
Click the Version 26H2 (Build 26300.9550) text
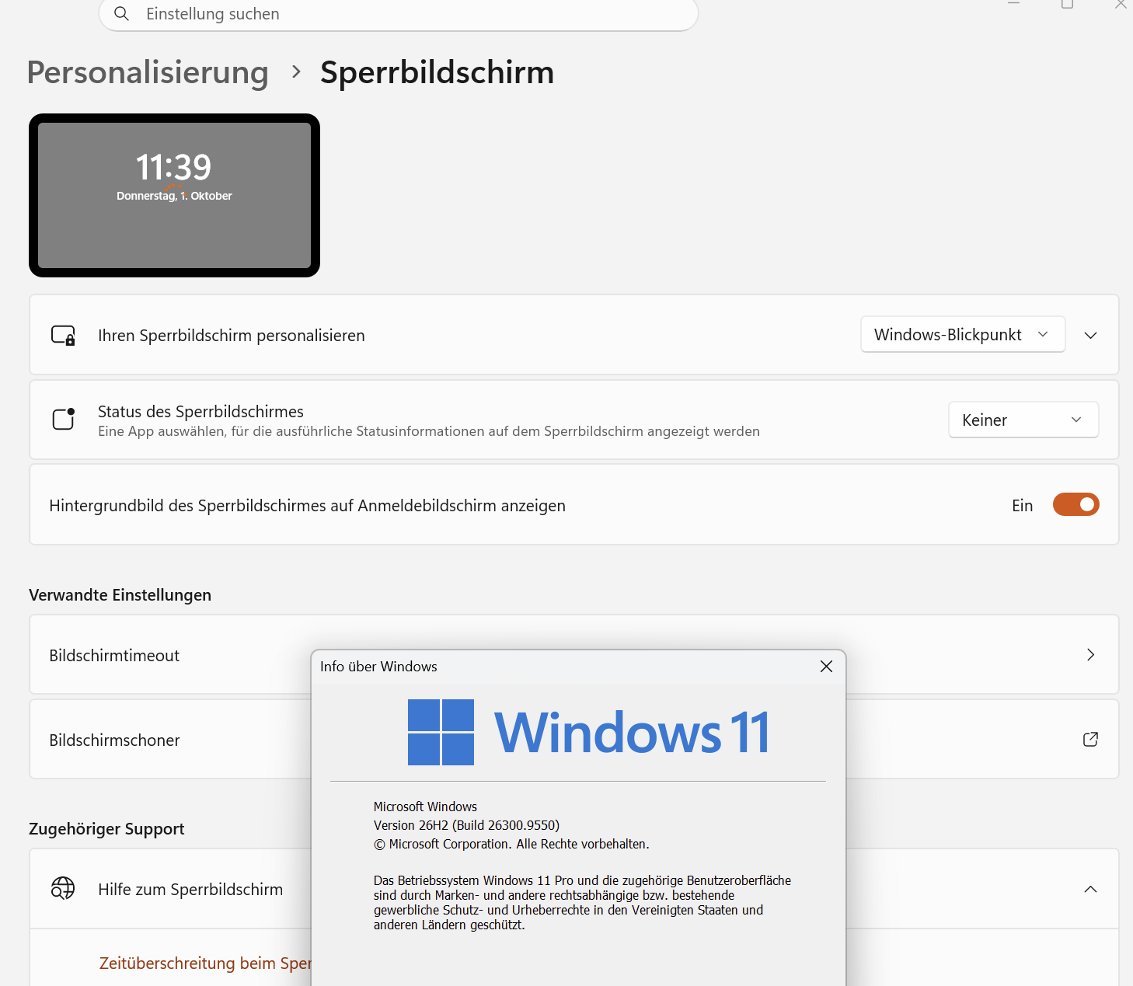[466, 825]
